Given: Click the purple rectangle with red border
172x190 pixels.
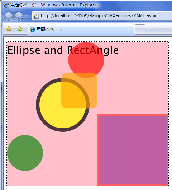Looking at the screenshot, I should 133,150.
